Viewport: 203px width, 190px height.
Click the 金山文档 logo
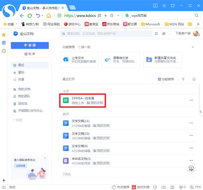[24, 34]
